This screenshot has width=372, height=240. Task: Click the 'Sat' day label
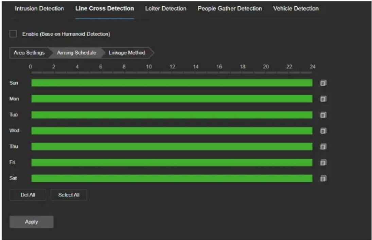click(13, 178)
